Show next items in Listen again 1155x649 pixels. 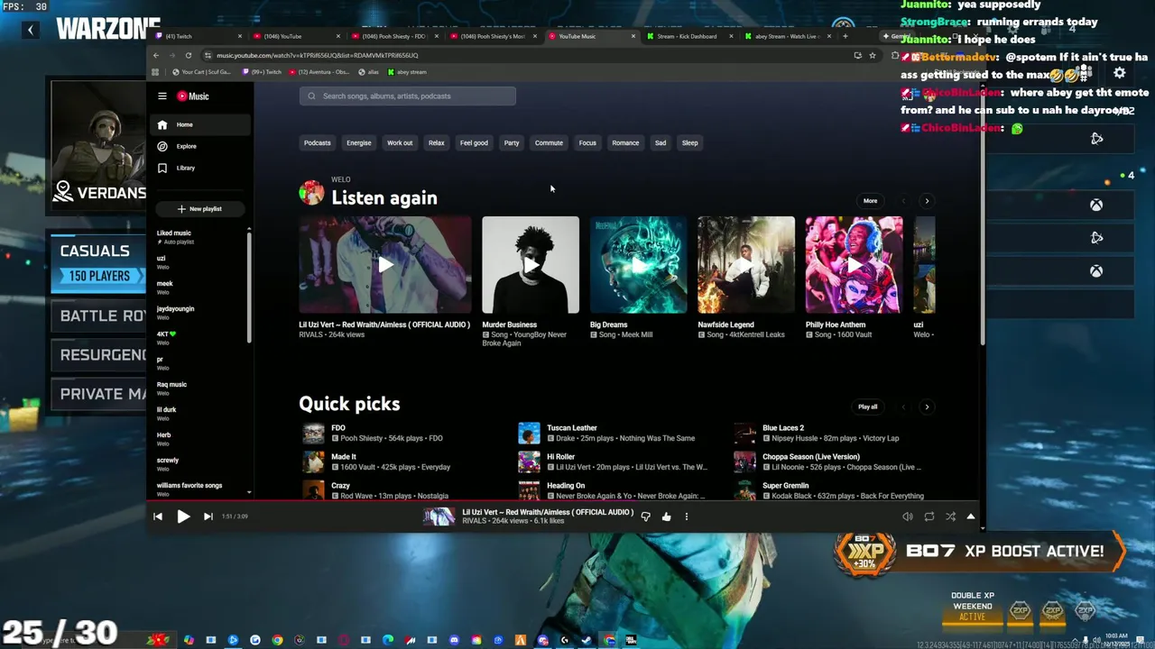(927, 201)
